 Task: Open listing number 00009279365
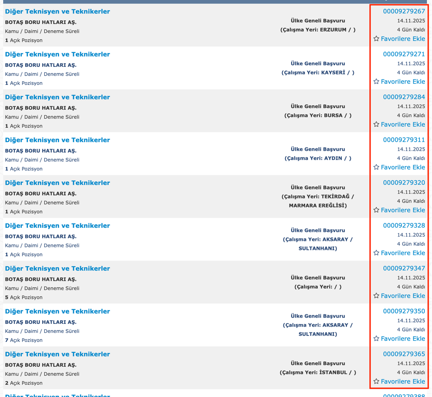pyautogui.click(x=404, y=354)
